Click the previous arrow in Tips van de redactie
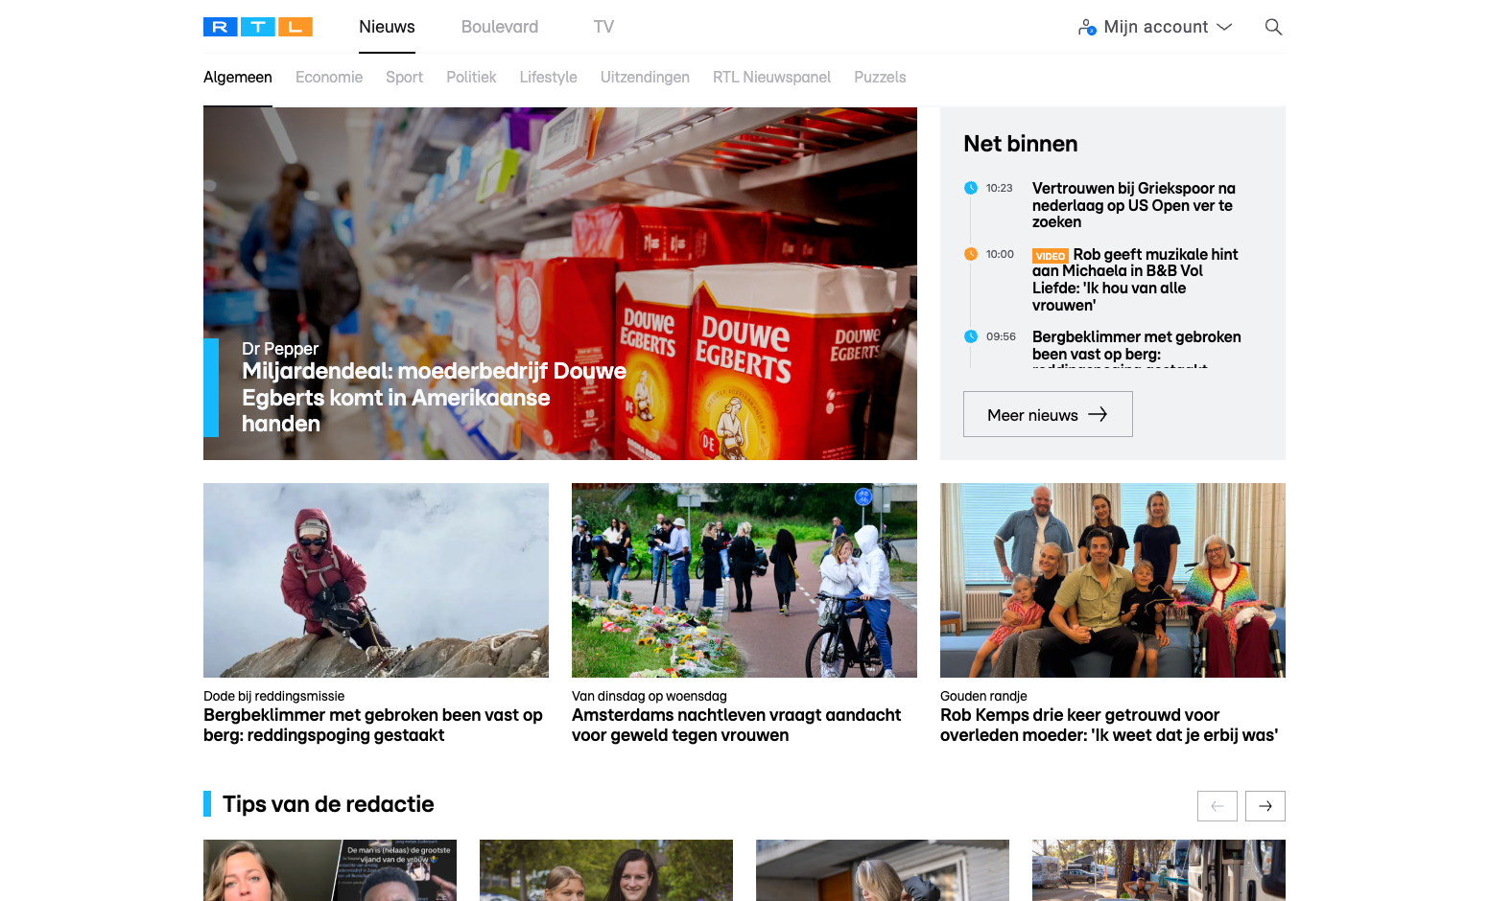The height and width of the screenshot is (901, 1489). 1217,806
